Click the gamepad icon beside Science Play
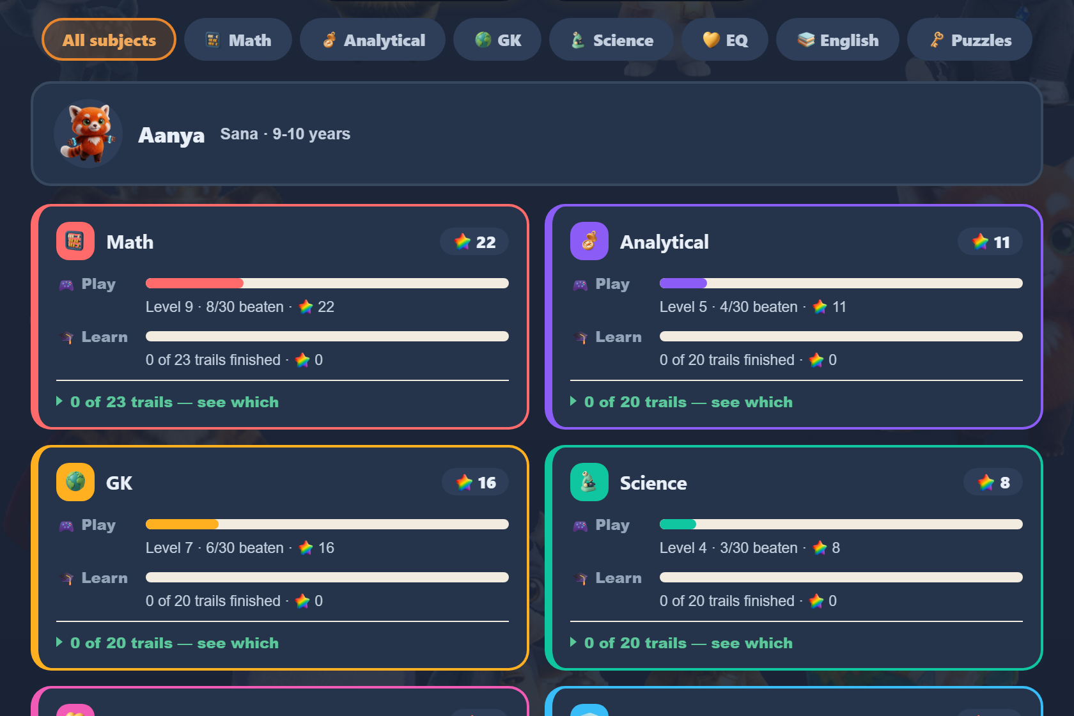1074x716 pixels. click(x=580, y=526)
